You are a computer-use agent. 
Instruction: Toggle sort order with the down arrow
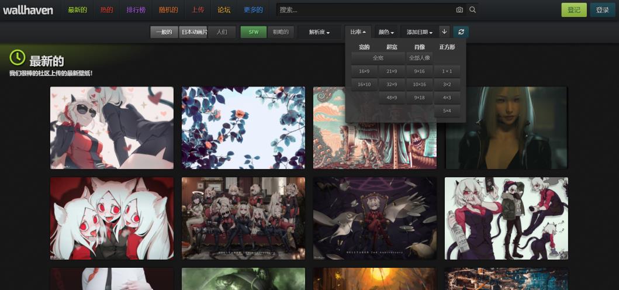click(x=444, y=32)
